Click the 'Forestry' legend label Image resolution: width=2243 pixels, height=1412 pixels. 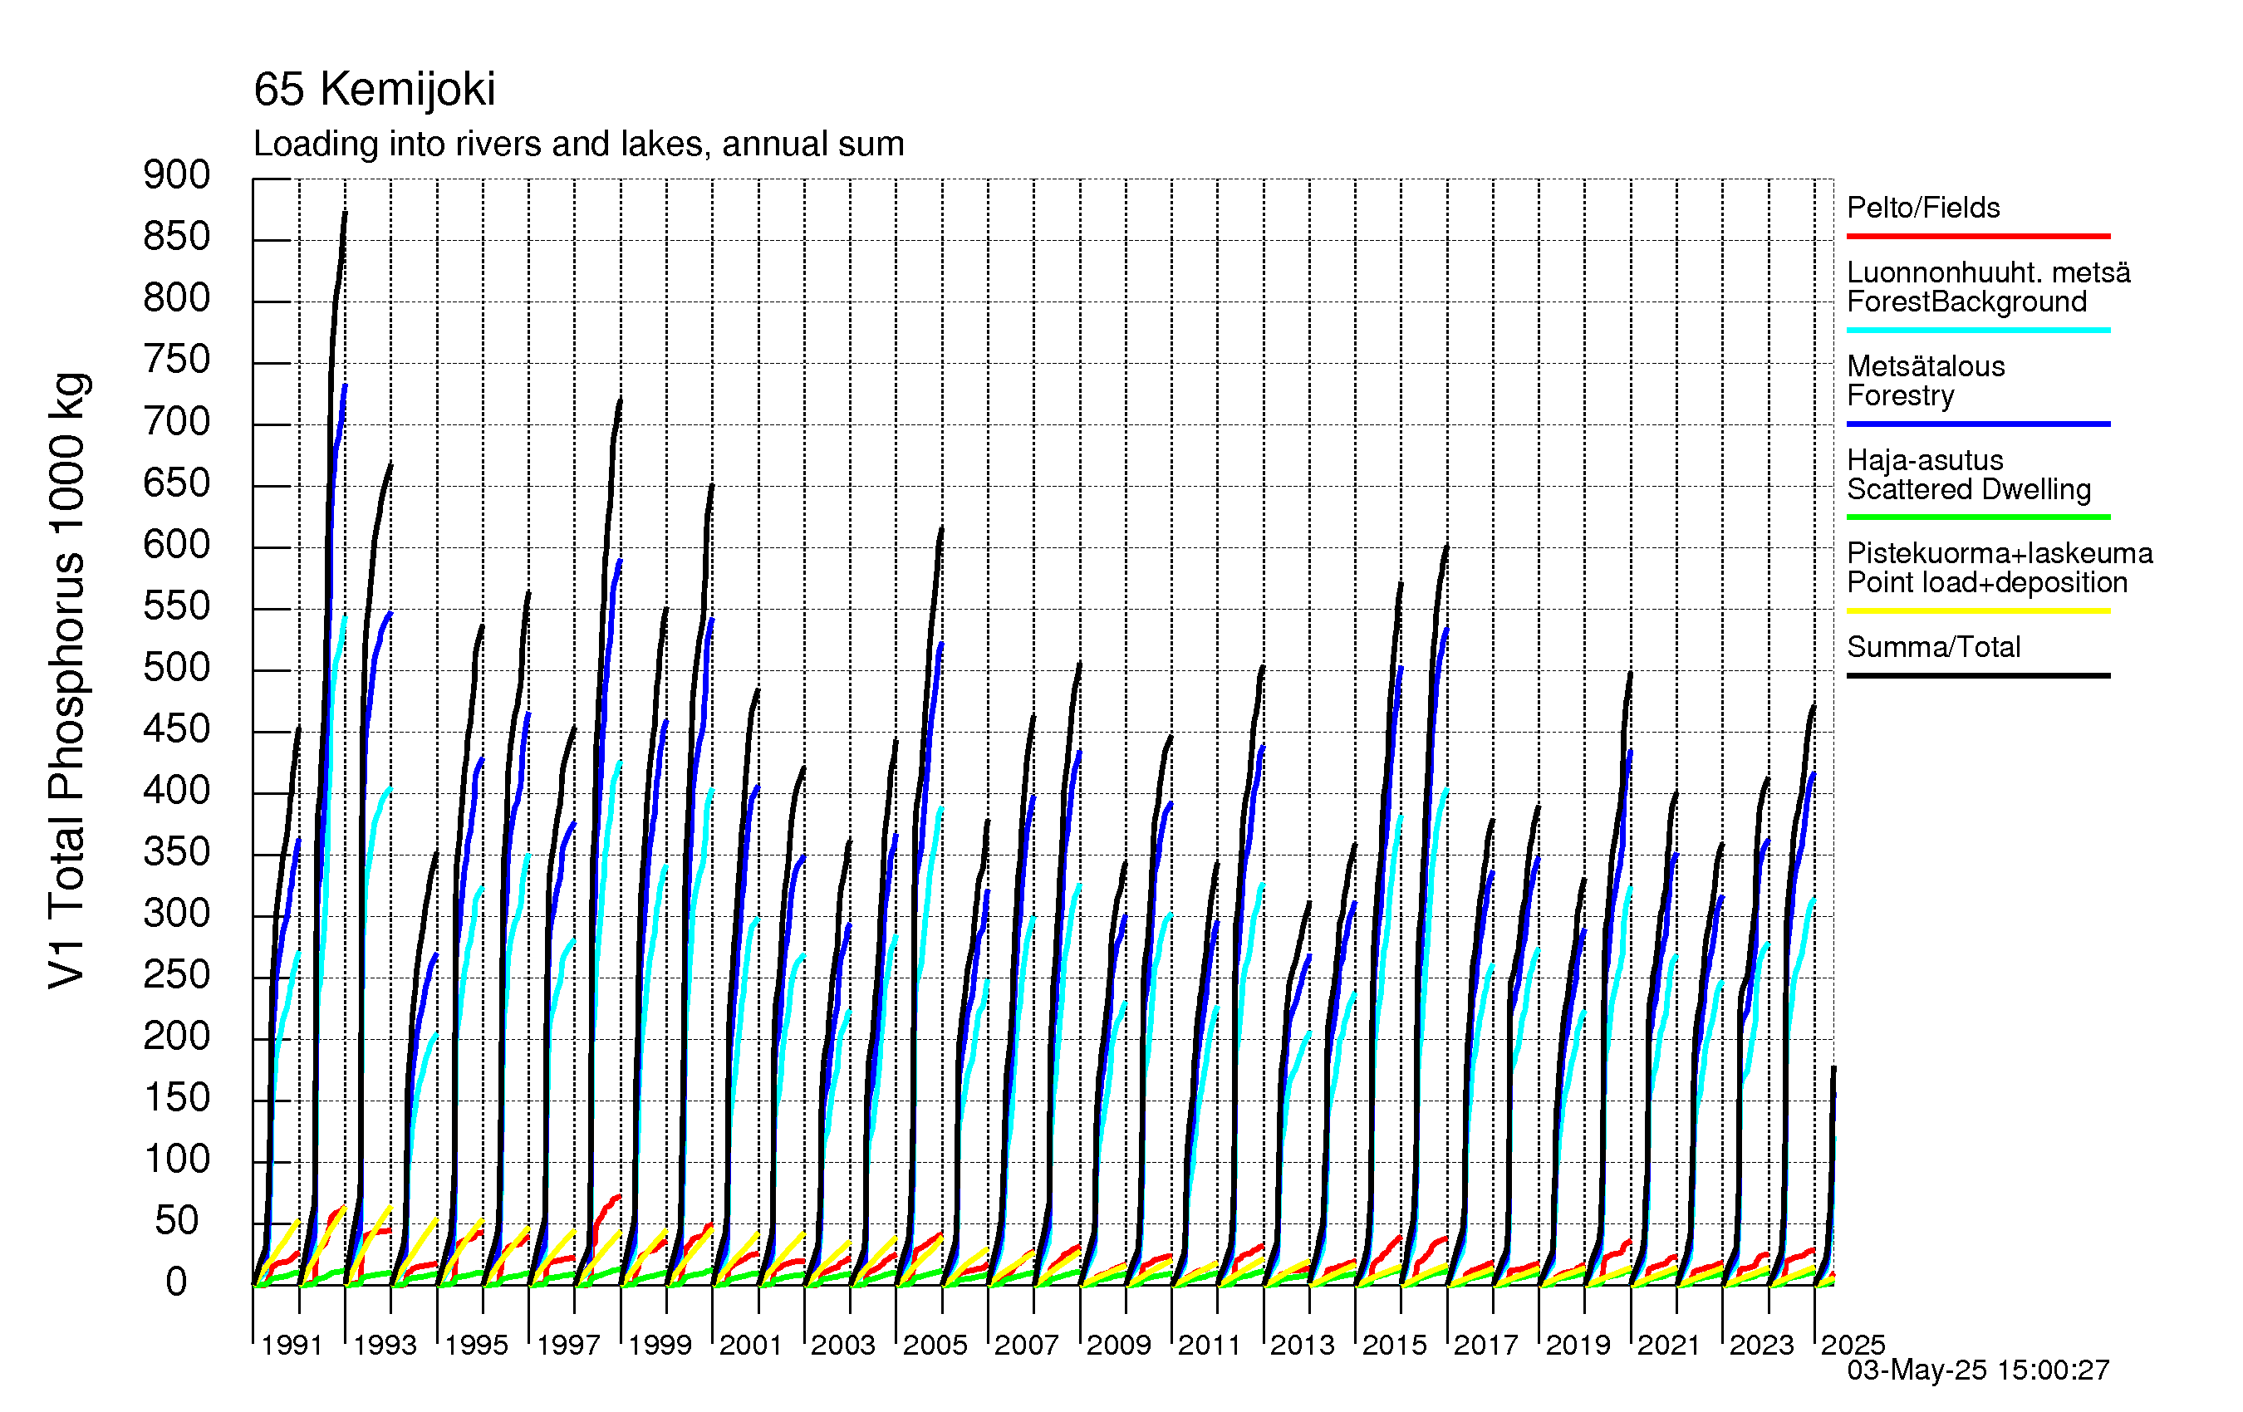[1900, 396]
